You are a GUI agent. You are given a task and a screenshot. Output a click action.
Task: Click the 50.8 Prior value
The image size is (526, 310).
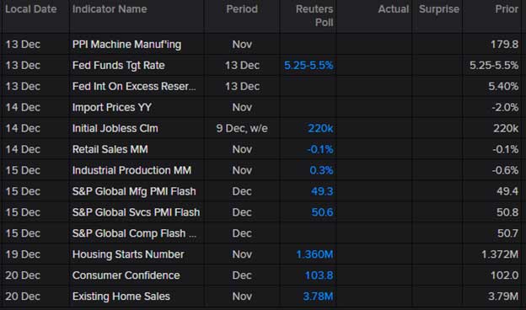click(507, 212)
